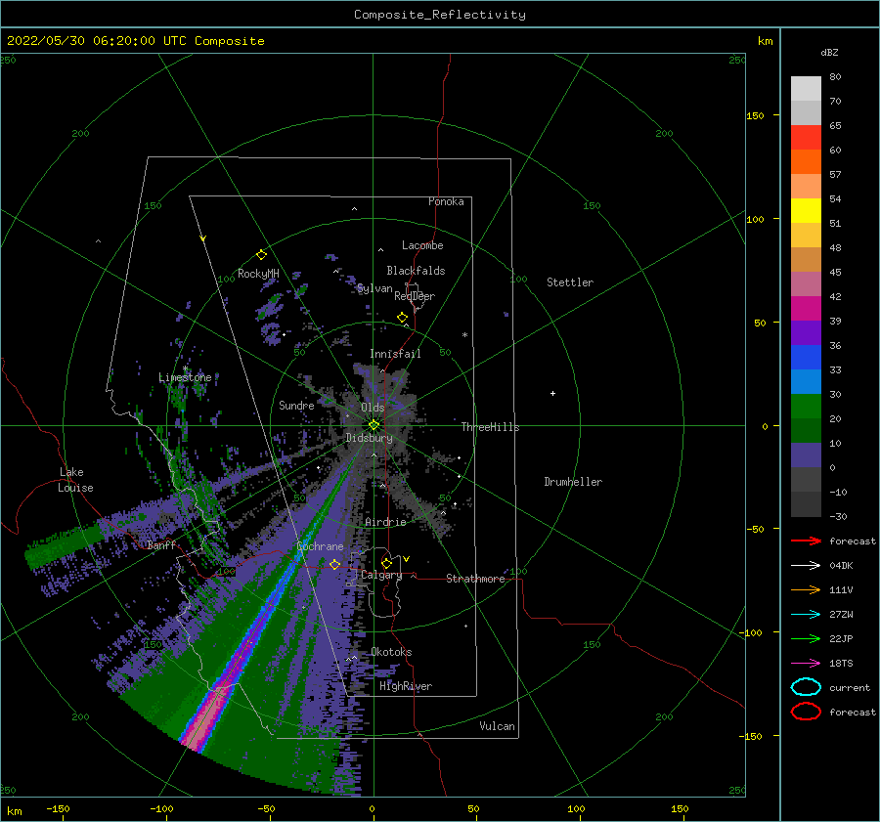Click the Ponoka label
The image size is (880, 822).
tap(446, 201)
